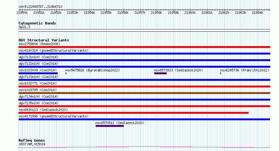Click the dgv7133n100 (Coe2014) label

click(x=39, y=77)
